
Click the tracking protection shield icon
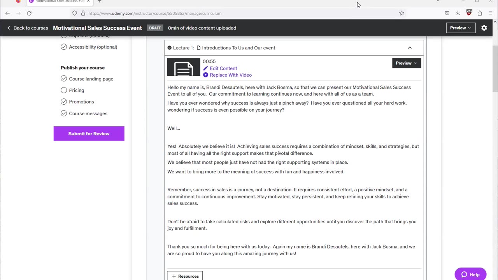click(x=75, y=13)
